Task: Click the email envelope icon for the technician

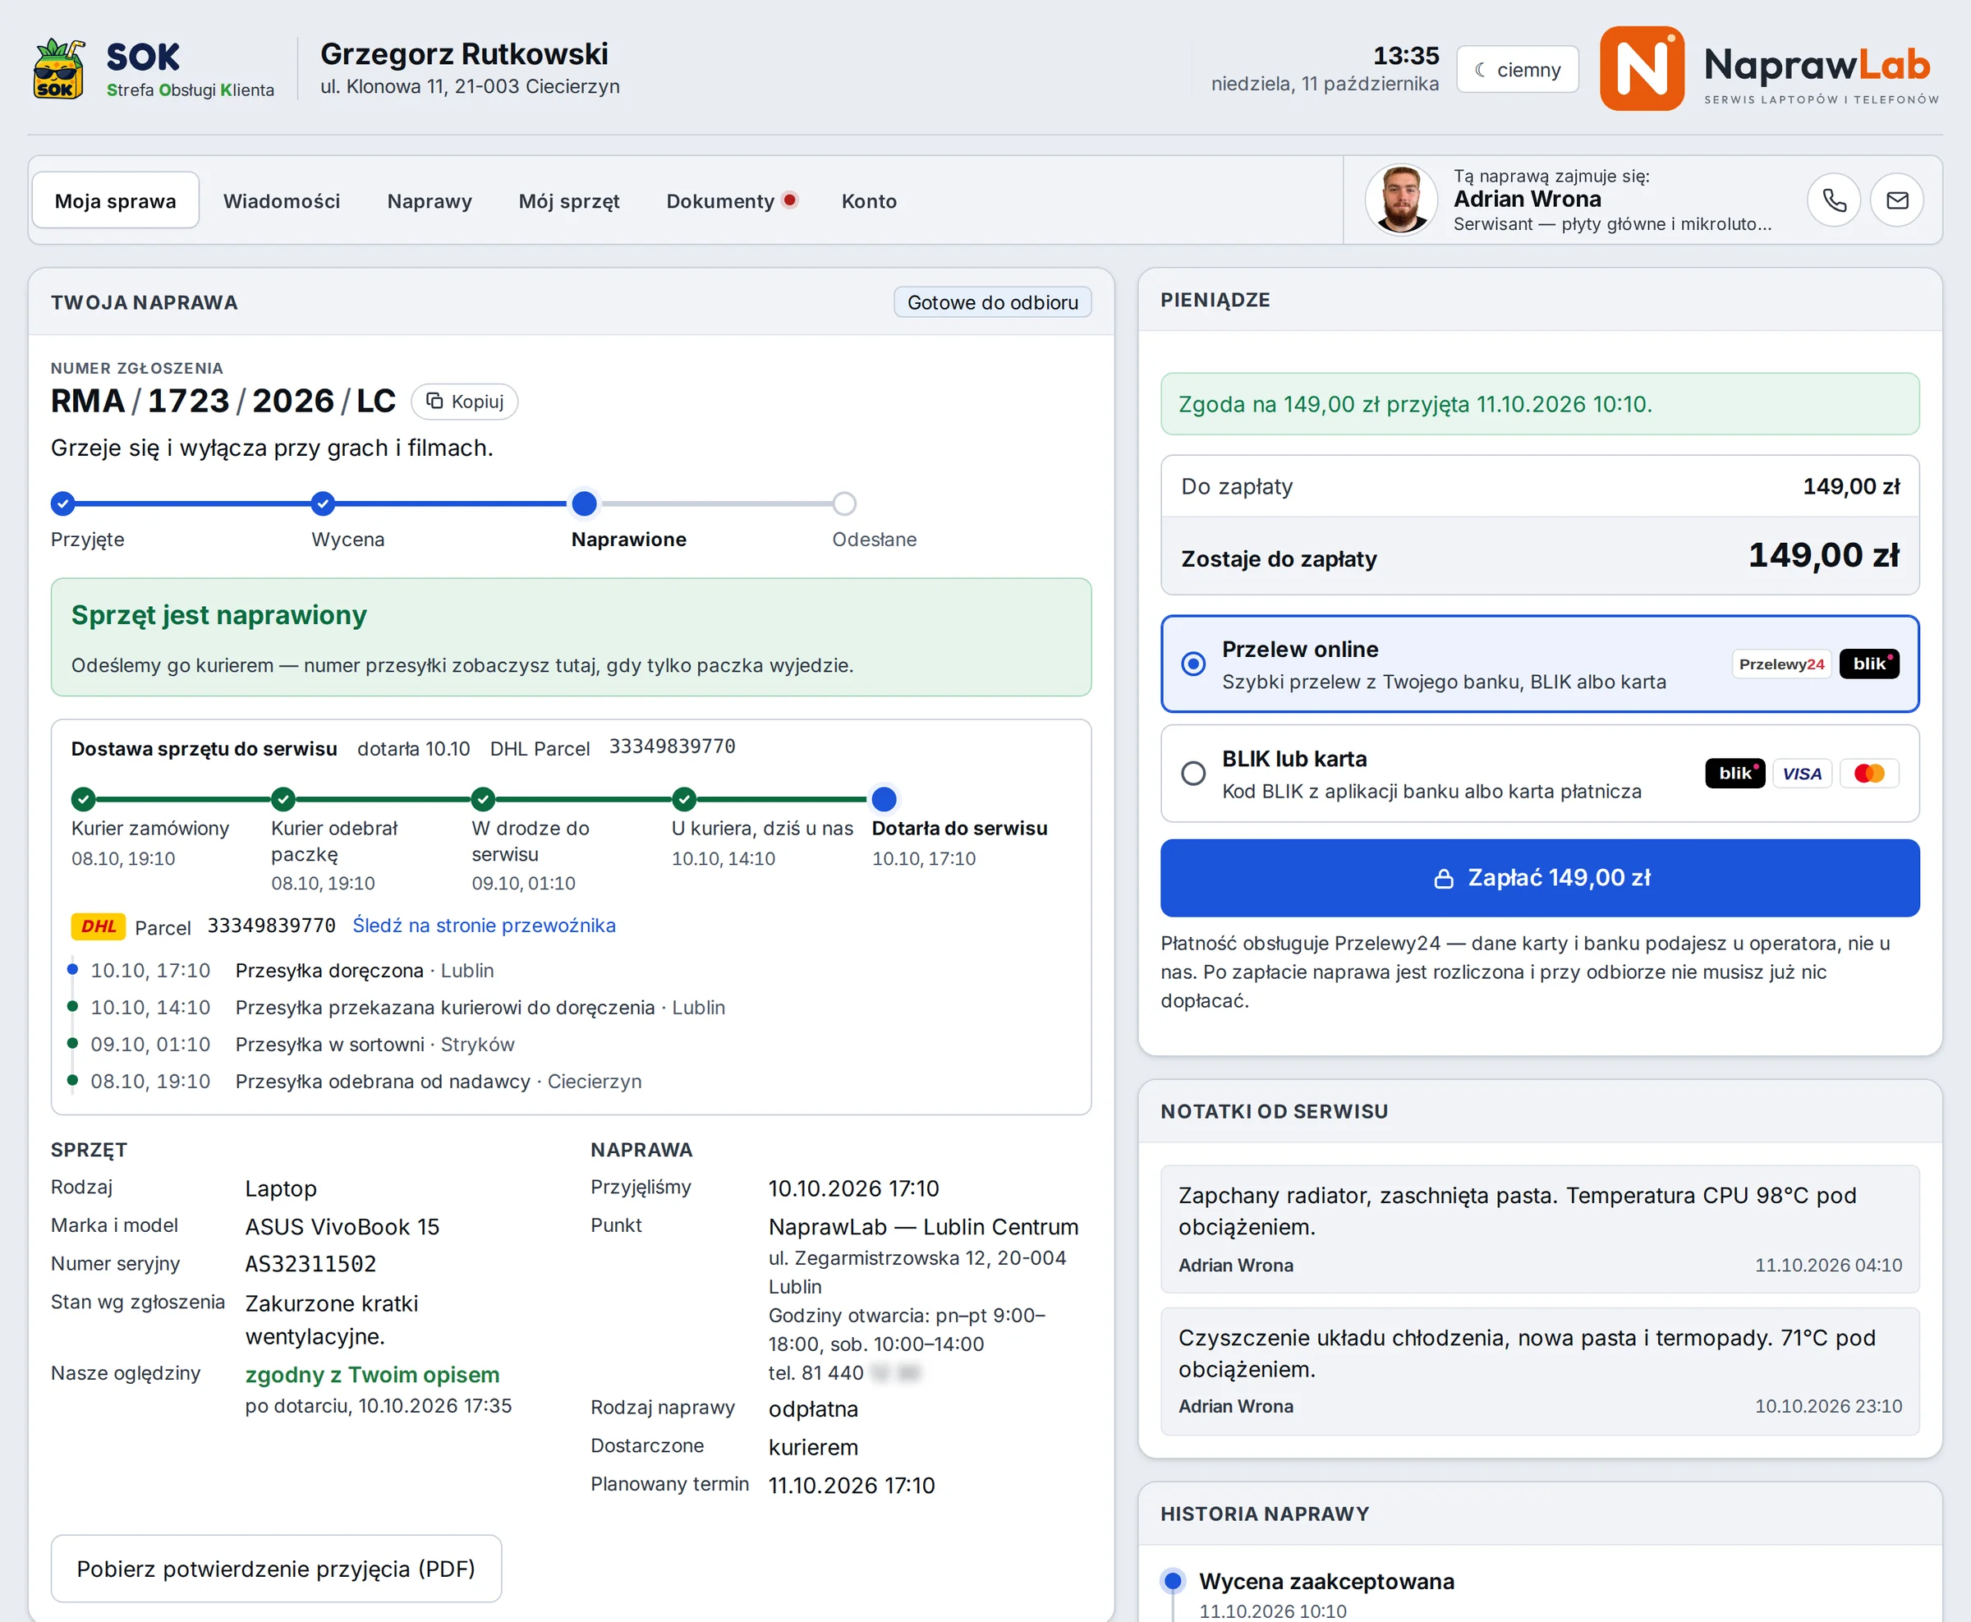Action: 1896,200
